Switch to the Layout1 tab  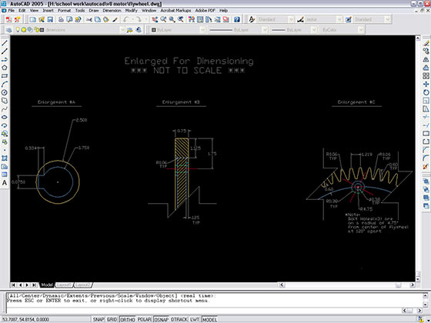64,285
